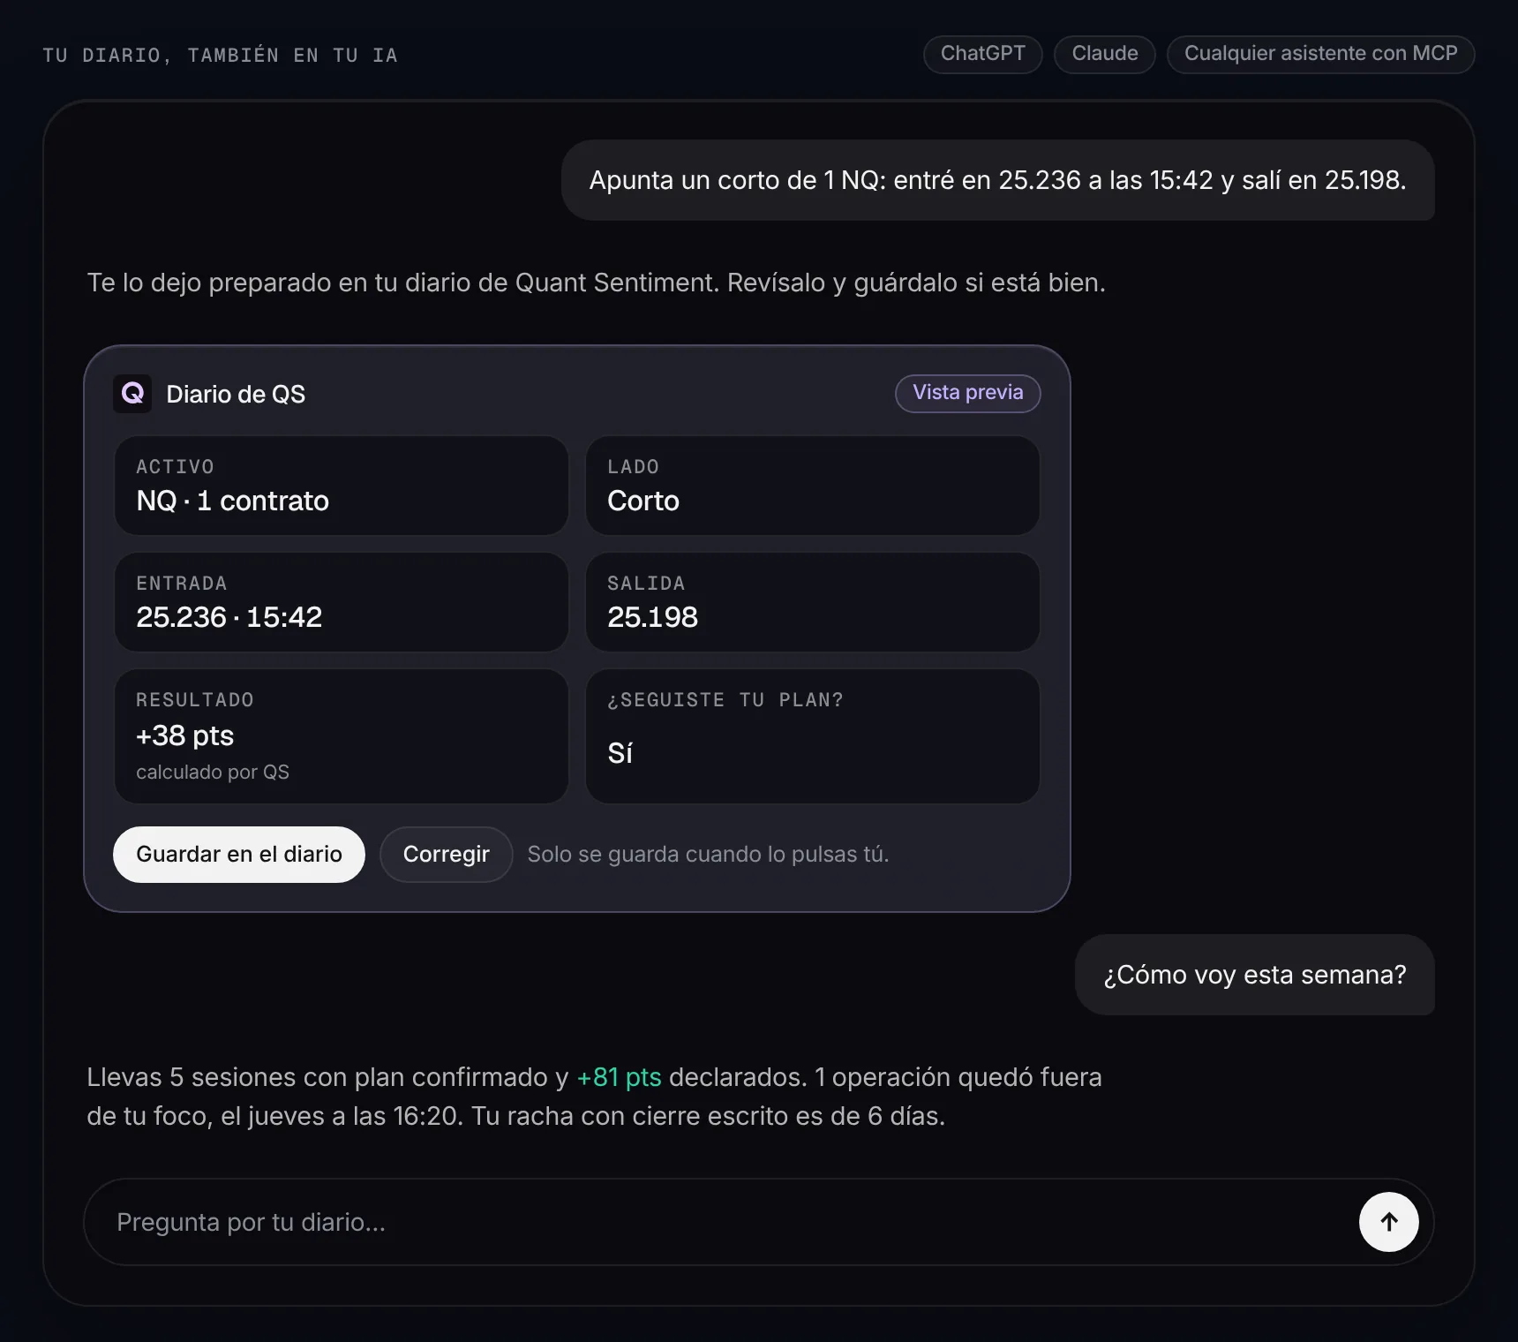Click the 'Vista previa' badge
1518x1342 pixels.
click(x=968, y=393)
